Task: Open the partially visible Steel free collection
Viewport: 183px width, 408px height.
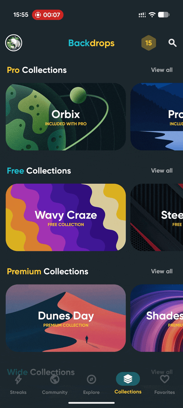Action: point(157,217)
